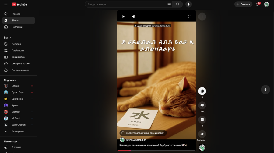
Task: Go to the next Short arrow
Action: tap(265, 90)
